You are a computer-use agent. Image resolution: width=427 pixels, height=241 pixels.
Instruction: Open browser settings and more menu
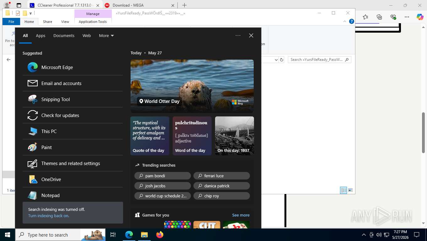407,17
